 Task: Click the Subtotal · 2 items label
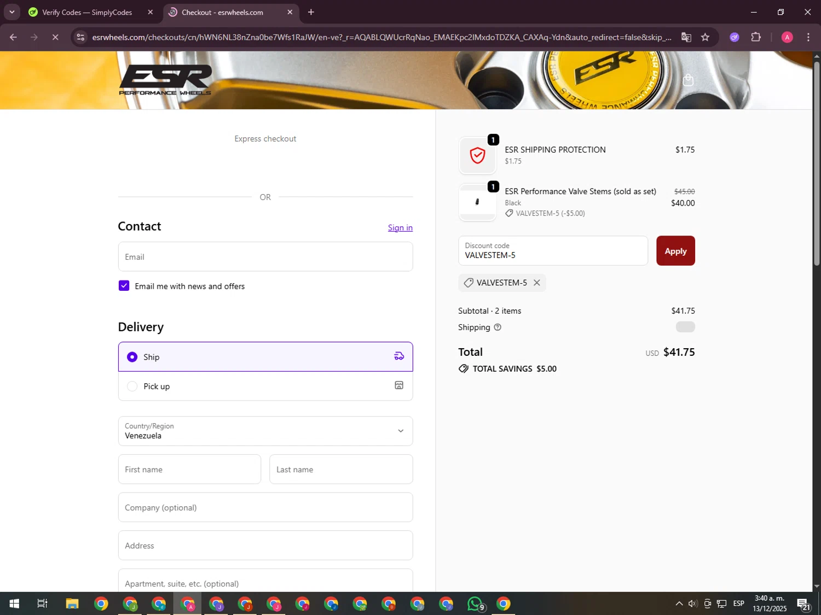(490, 311)
